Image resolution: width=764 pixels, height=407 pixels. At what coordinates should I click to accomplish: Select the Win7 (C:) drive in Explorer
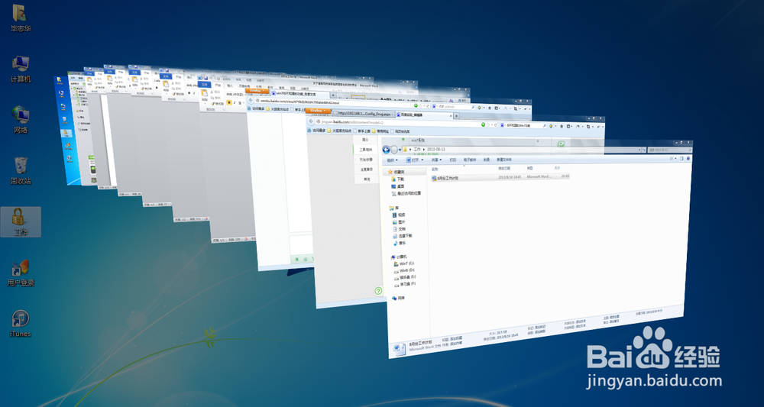pyautogui.click(x=406, y=263)
